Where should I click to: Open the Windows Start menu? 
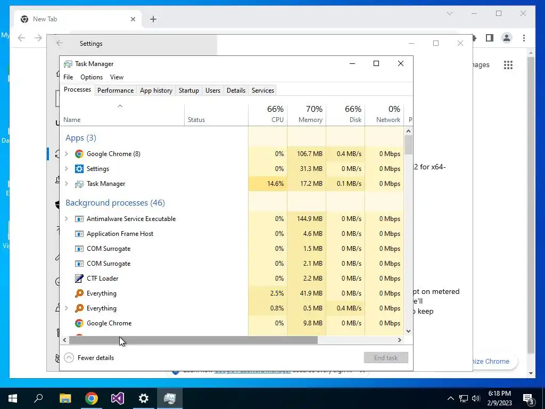(13, 398)
